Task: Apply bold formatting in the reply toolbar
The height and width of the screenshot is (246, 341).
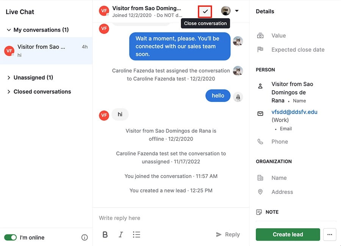Action: 105,234
